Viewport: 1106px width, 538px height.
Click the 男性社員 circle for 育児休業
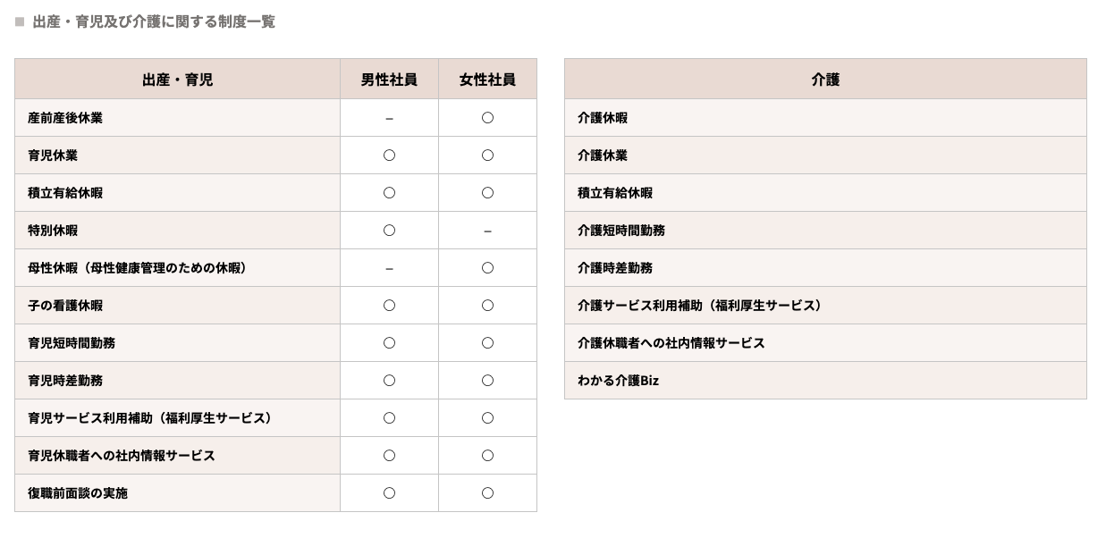(x=389, y=156)
